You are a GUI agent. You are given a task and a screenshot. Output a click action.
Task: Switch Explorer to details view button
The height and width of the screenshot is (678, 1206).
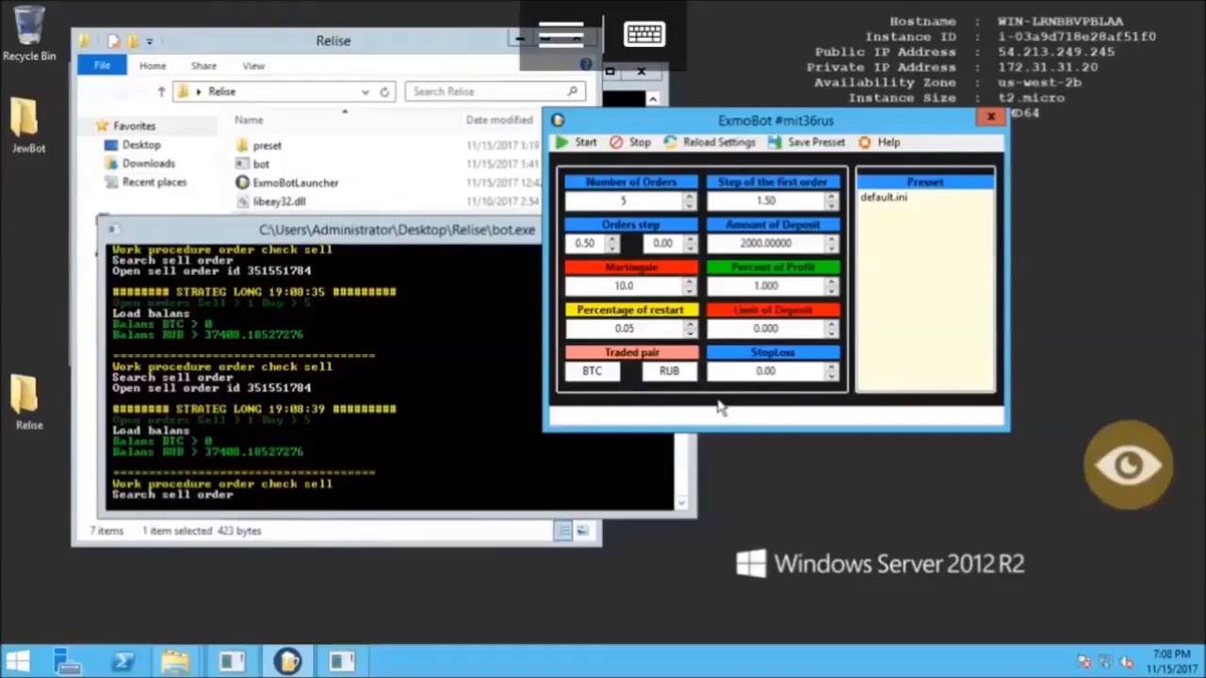[562, 530]
